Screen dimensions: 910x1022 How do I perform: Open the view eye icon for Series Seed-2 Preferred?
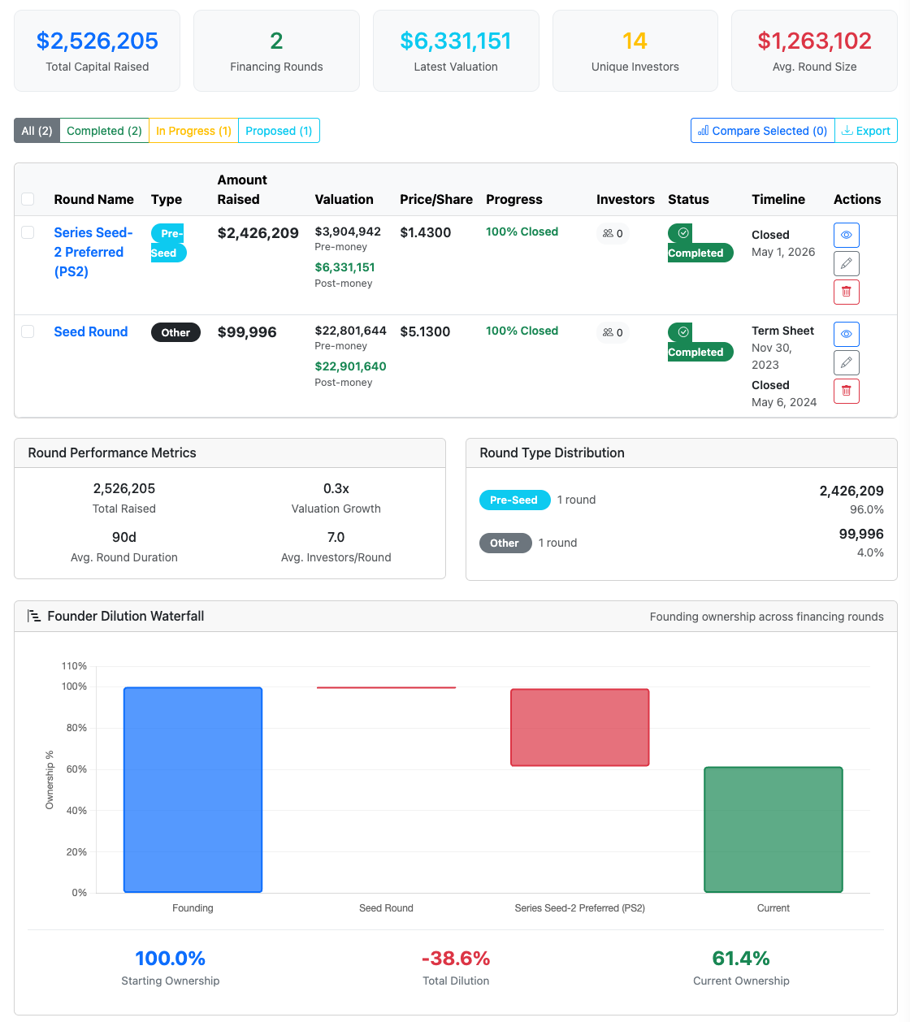coord(846,235)
